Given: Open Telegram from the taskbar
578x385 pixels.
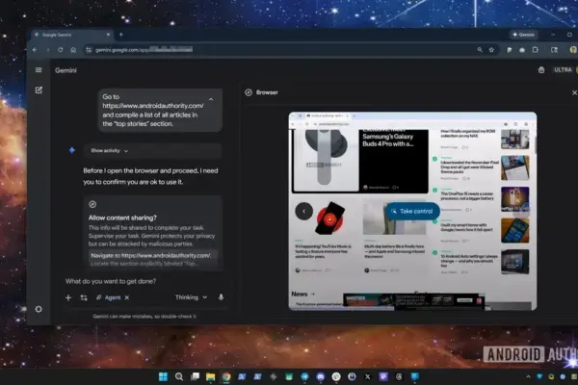Looking at the screenshot, I should tap(304, 376).
